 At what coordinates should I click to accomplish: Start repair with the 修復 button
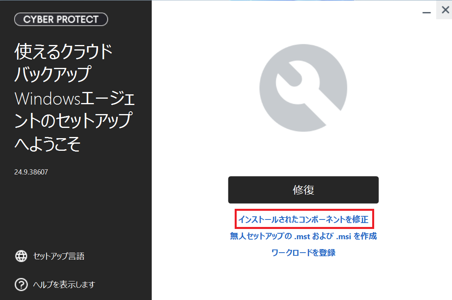coord(303,190)
